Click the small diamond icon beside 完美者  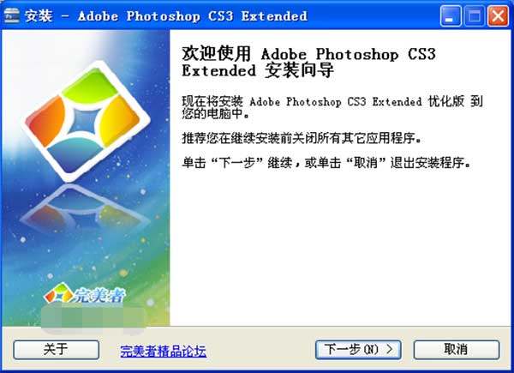pyautogui.click(x=58, y=293)
